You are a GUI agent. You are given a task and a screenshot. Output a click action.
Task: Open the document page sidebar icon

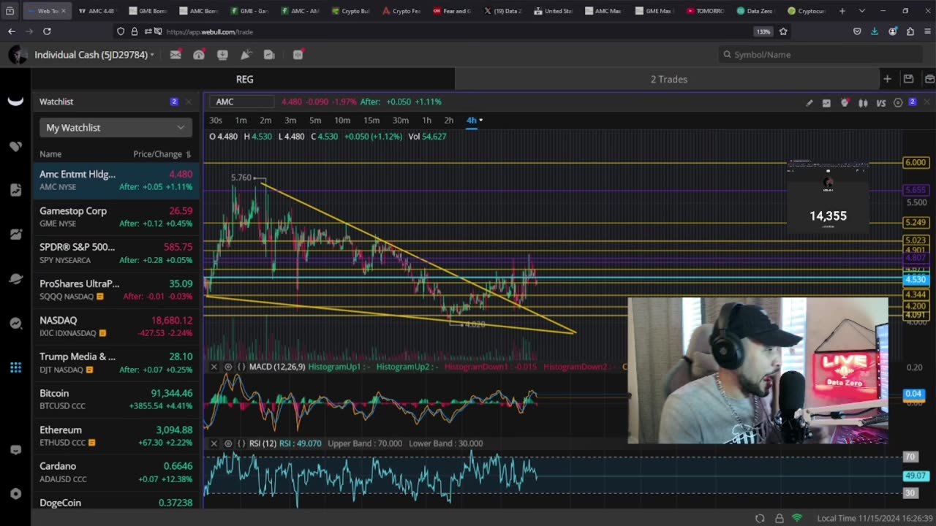pyautogui.click(x=15, y=190)
